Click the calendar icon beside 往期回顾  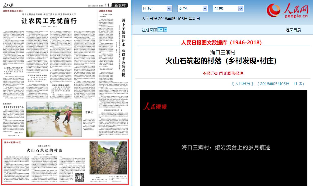click(x=160, y=30)
